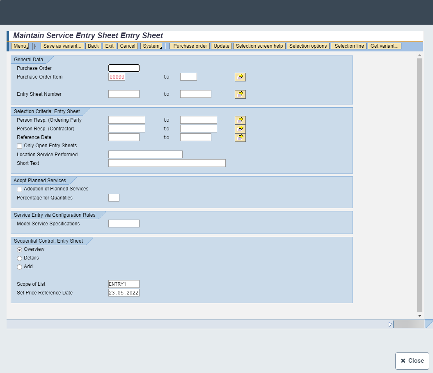Open multiple selection for Person Resp. (Ordering Party)

coord(240,120)
